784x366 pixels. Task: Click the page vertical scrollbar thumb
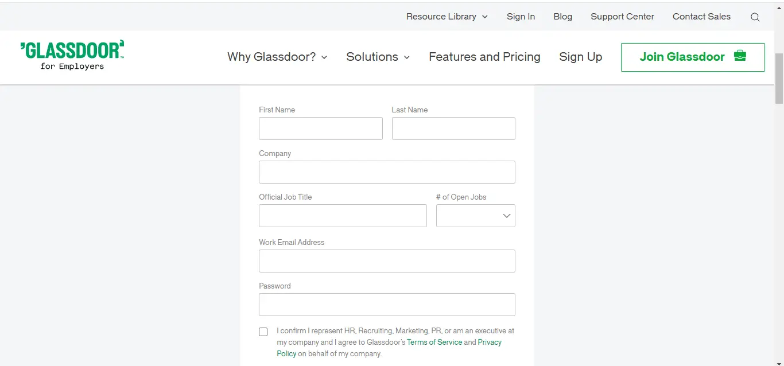click(x=779, y=79)
